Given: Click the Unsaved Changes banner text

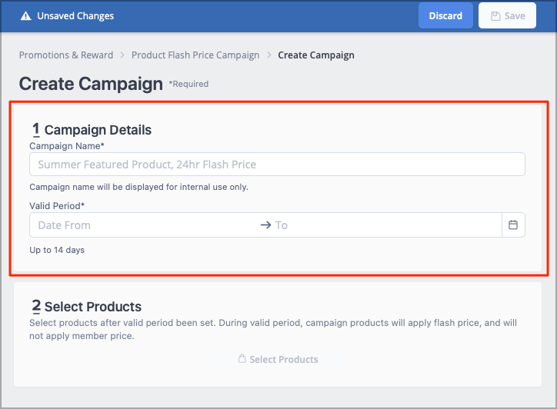Looking at the screenshot, I should [x=75, y=16].
